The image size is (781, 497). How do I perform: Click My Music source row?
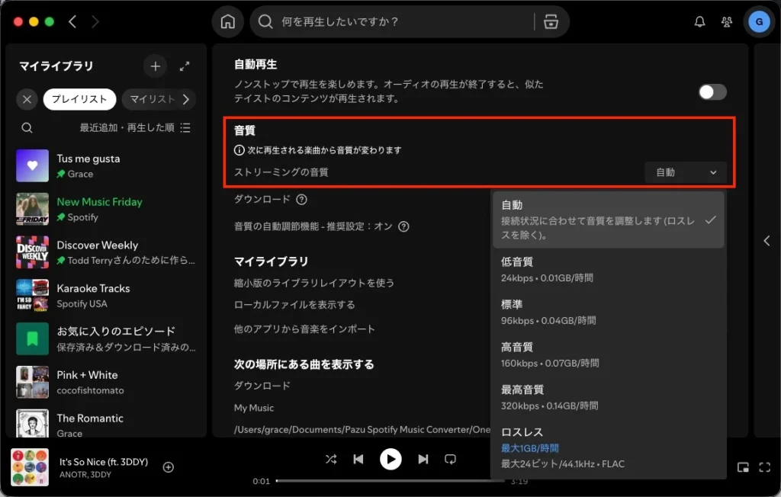(x=254, y=408)
